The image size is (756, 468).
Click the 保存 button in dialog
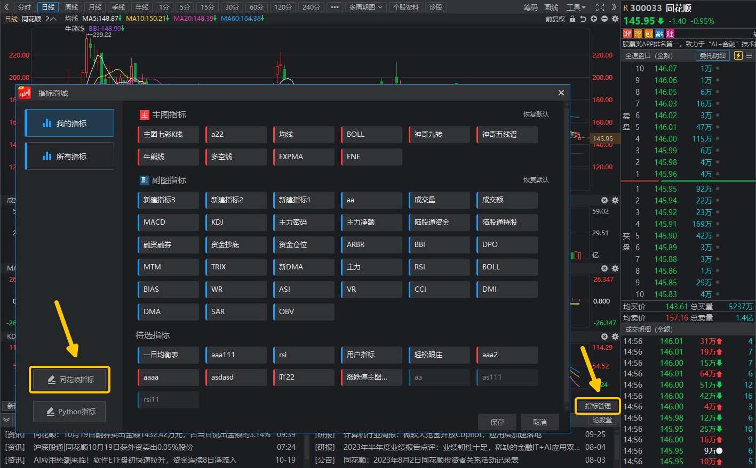[x=497, y=422]
